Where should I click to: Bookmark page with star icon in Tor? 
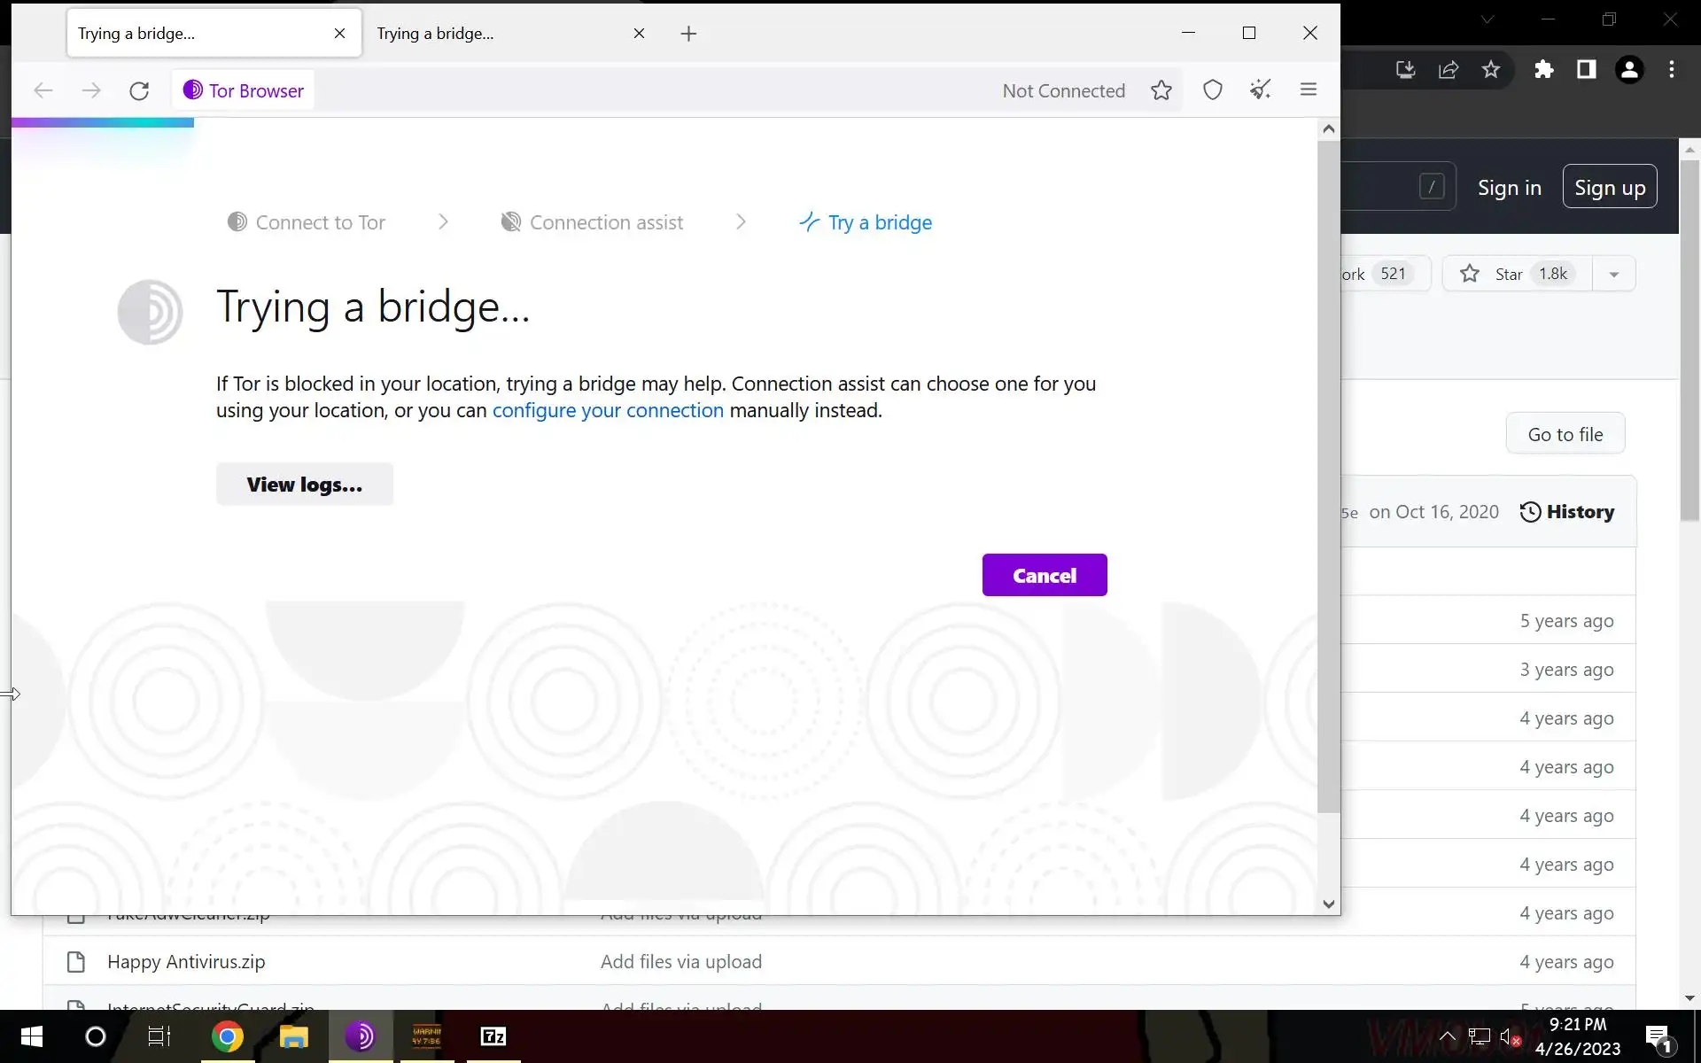pos(1161,90)
